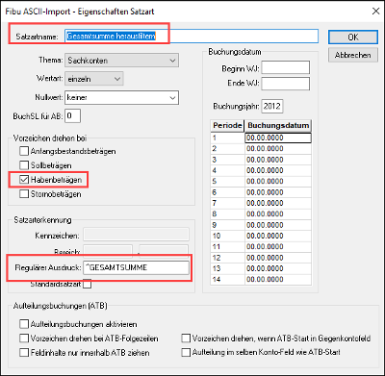Select the Buchungsdatum cell for period 5
The image size is (385, 376).
click(278, 182)
